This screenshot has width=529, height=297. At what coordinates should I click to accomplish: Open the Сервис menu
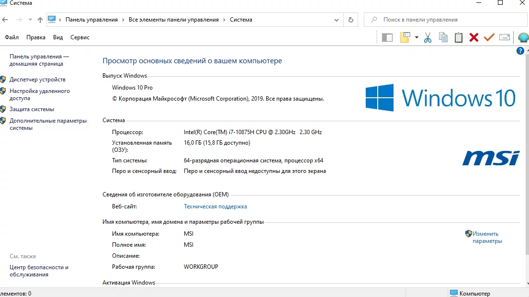(x=80, y=37)
